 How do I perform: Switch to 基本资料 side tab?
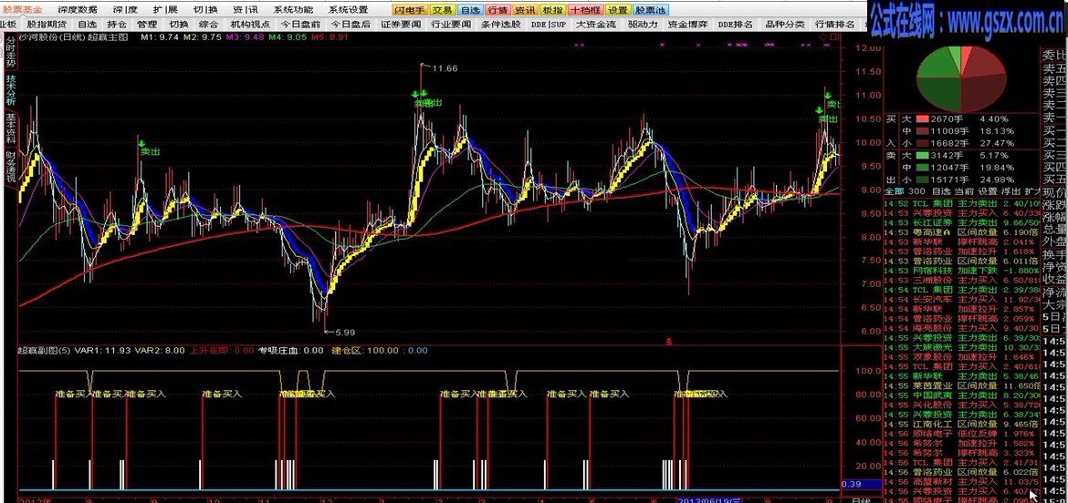10,128
